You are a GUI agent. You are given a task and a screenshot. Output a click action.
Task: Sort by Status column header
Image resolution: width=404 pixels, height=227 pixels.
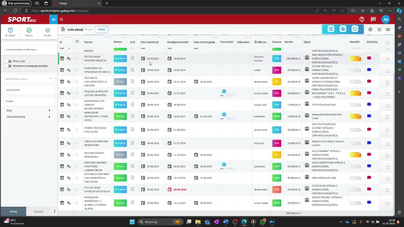click(118, 42)
